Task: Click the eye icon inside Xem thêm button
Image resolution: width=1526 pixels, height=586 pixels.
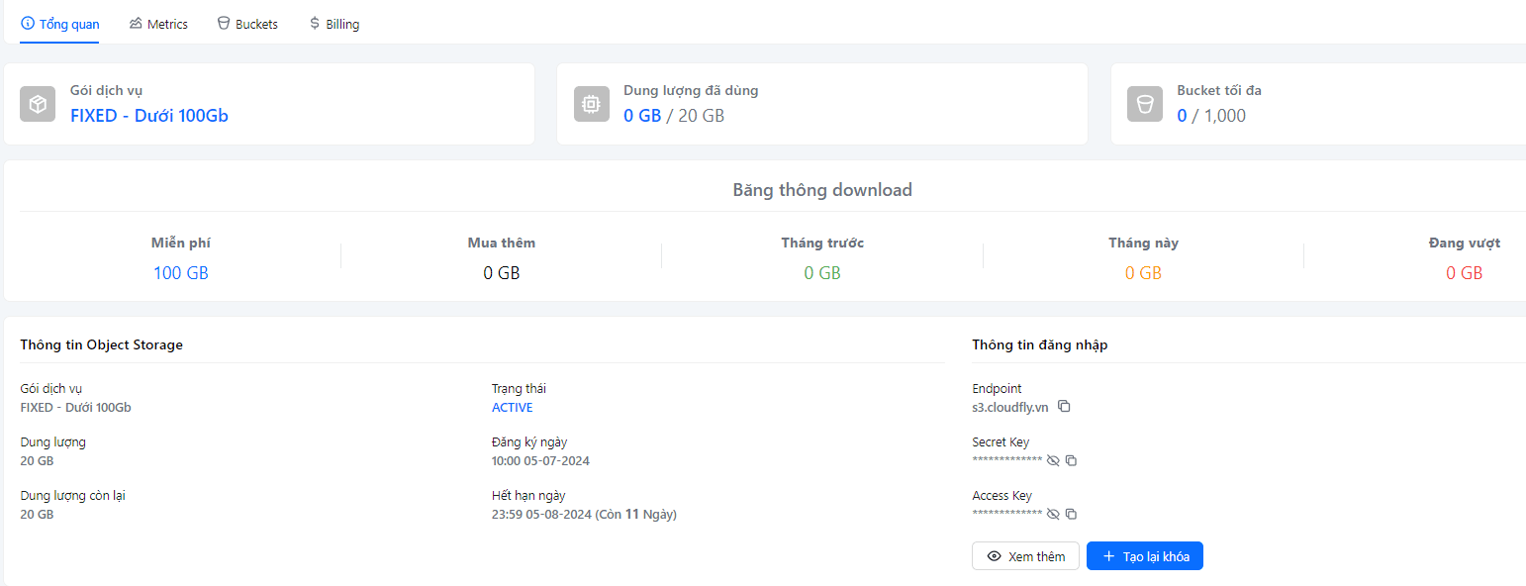Action: [995, 556]
